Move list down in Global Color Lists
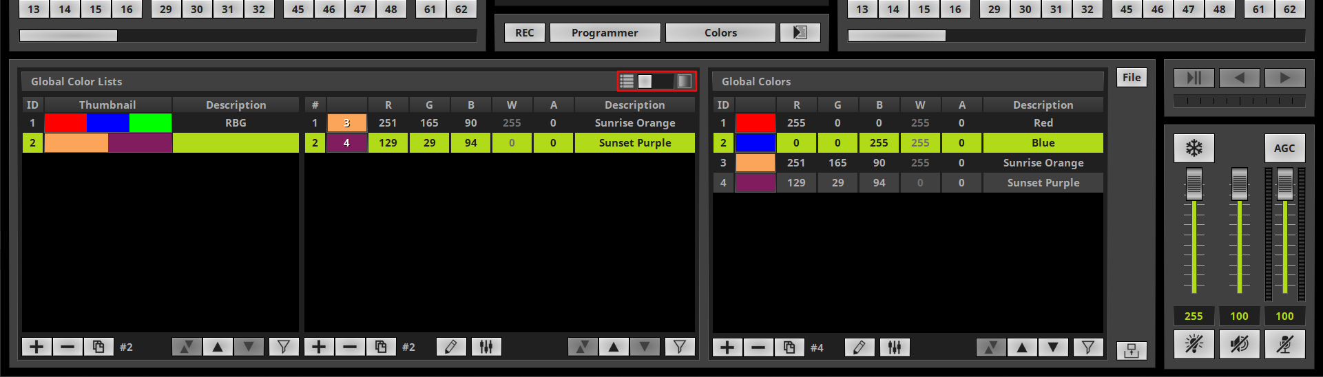1323x377 pixels. [x=249, y=347]
